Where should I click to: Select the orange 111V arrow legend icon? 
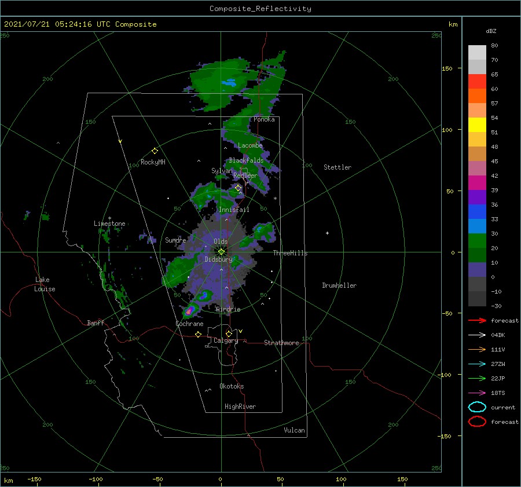pos(477,349)
